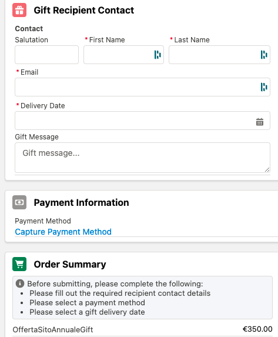The image size is (278, 337).
Task: Click the info icon in the warning notice
Action: click(x=20, y=283)
